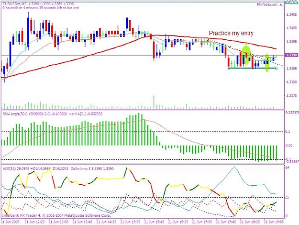299x225 pixels.
Task: Click the -0.12987 indicator scale value
Action: click(292, 162)
